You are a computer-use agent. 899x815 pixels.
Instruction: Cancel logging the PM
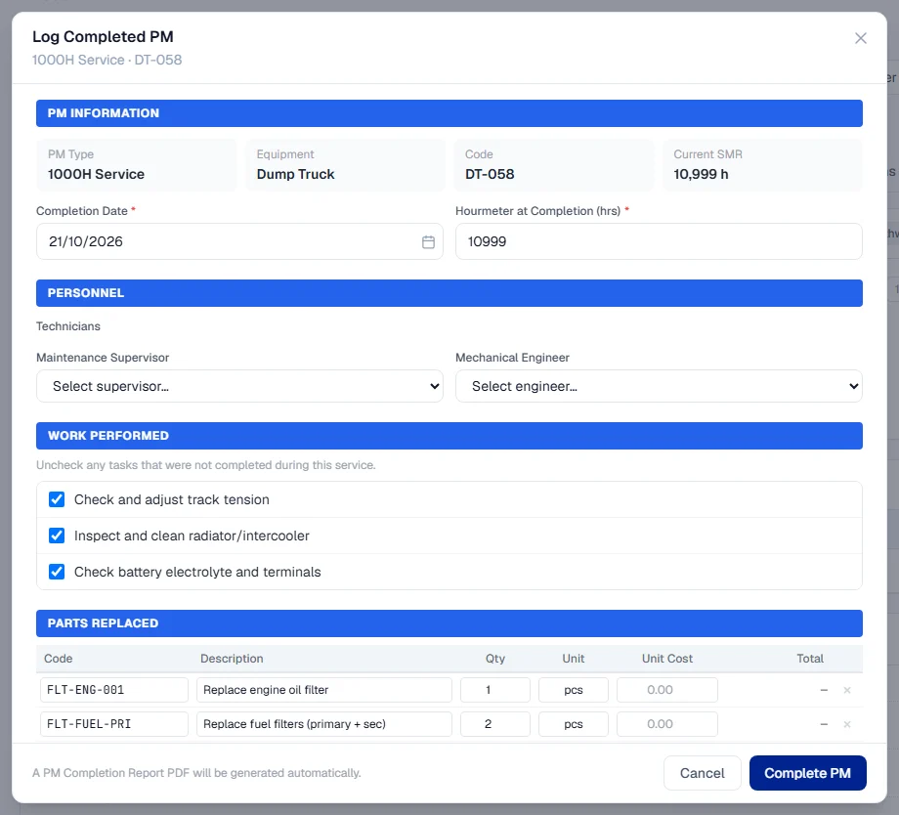[x=702, y=773]
